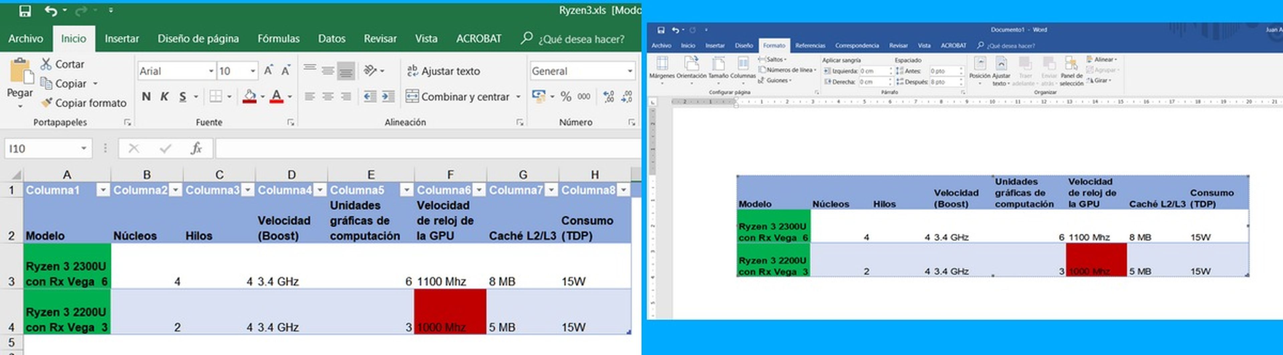Click accounting number format icon
Viewport: 1283px width, 355px height.
click(538, 96)
